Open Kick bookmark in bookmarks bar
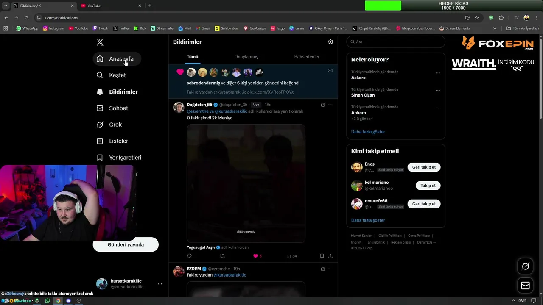The image size is (543, 305). tap(140, 28)
